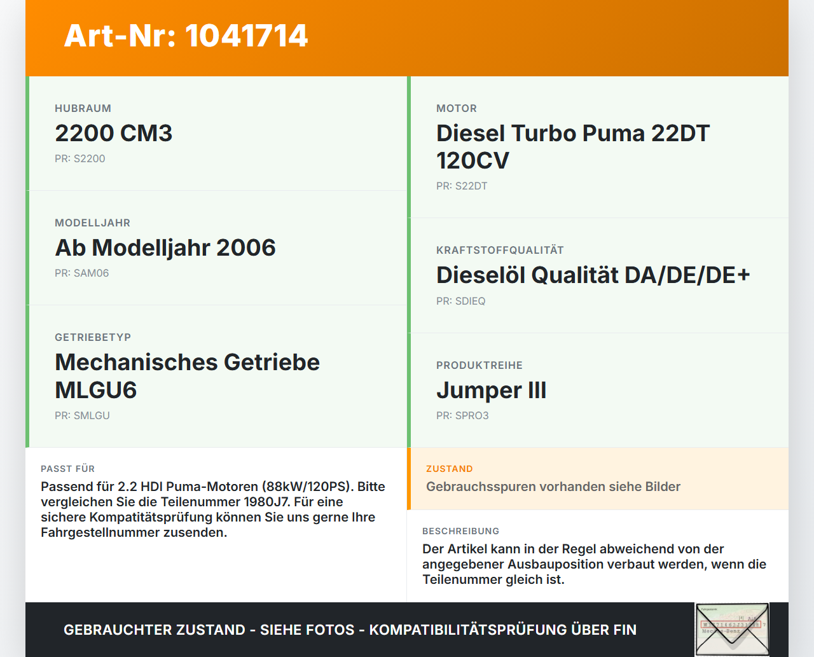814x657 pixels.
Task: Click the PRODUKTREIHE label
Action: click(479, 365)
